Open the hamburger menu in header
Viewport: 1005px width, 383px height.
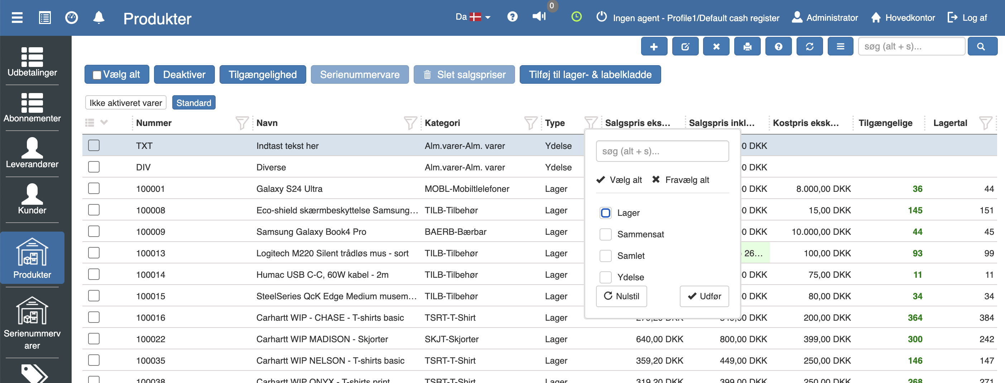coord(17,18)
